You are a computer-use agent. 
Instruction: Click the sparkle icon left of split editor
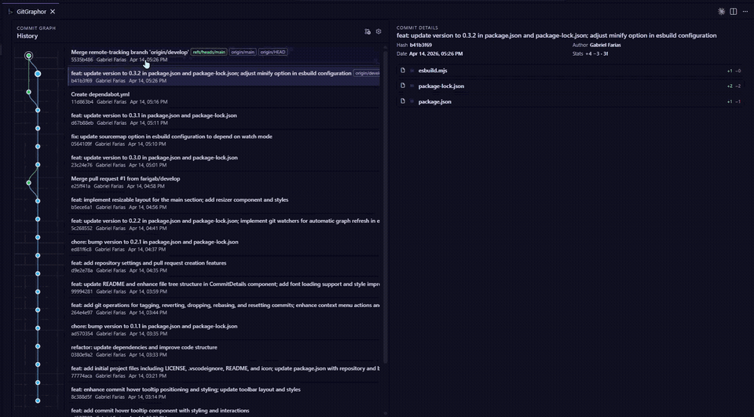coord(721,12)
